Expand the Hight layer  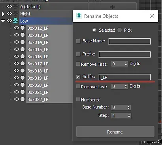click(3, 14)
